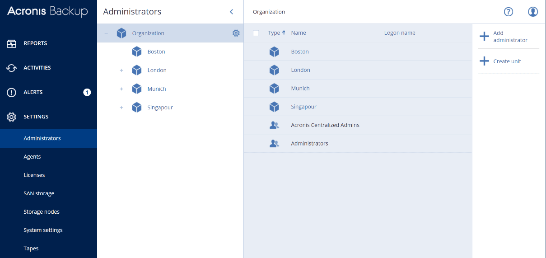
Task: Open the Munich link in table
Action: click(x=300, y=88)
